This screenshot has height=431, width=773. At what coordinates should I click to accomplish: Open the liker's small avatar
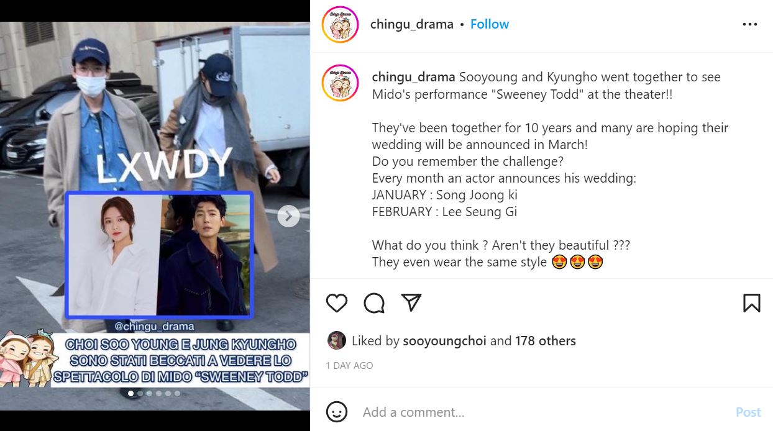(336, 340)
